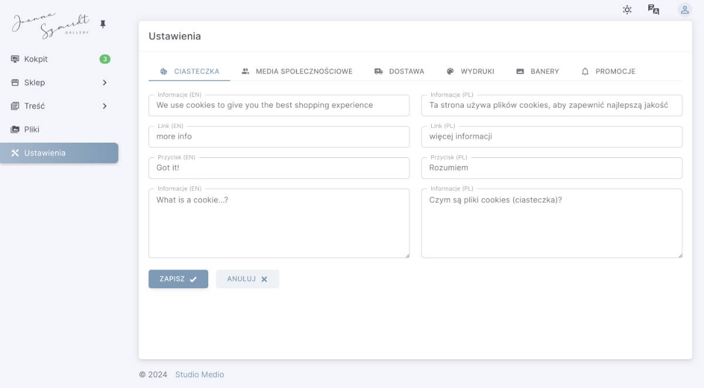Viewport: 704px width, 388px height.
Task: Click the Informacje (PL) cookie message field
Action: pyautogui.click(x=551, y=106)
